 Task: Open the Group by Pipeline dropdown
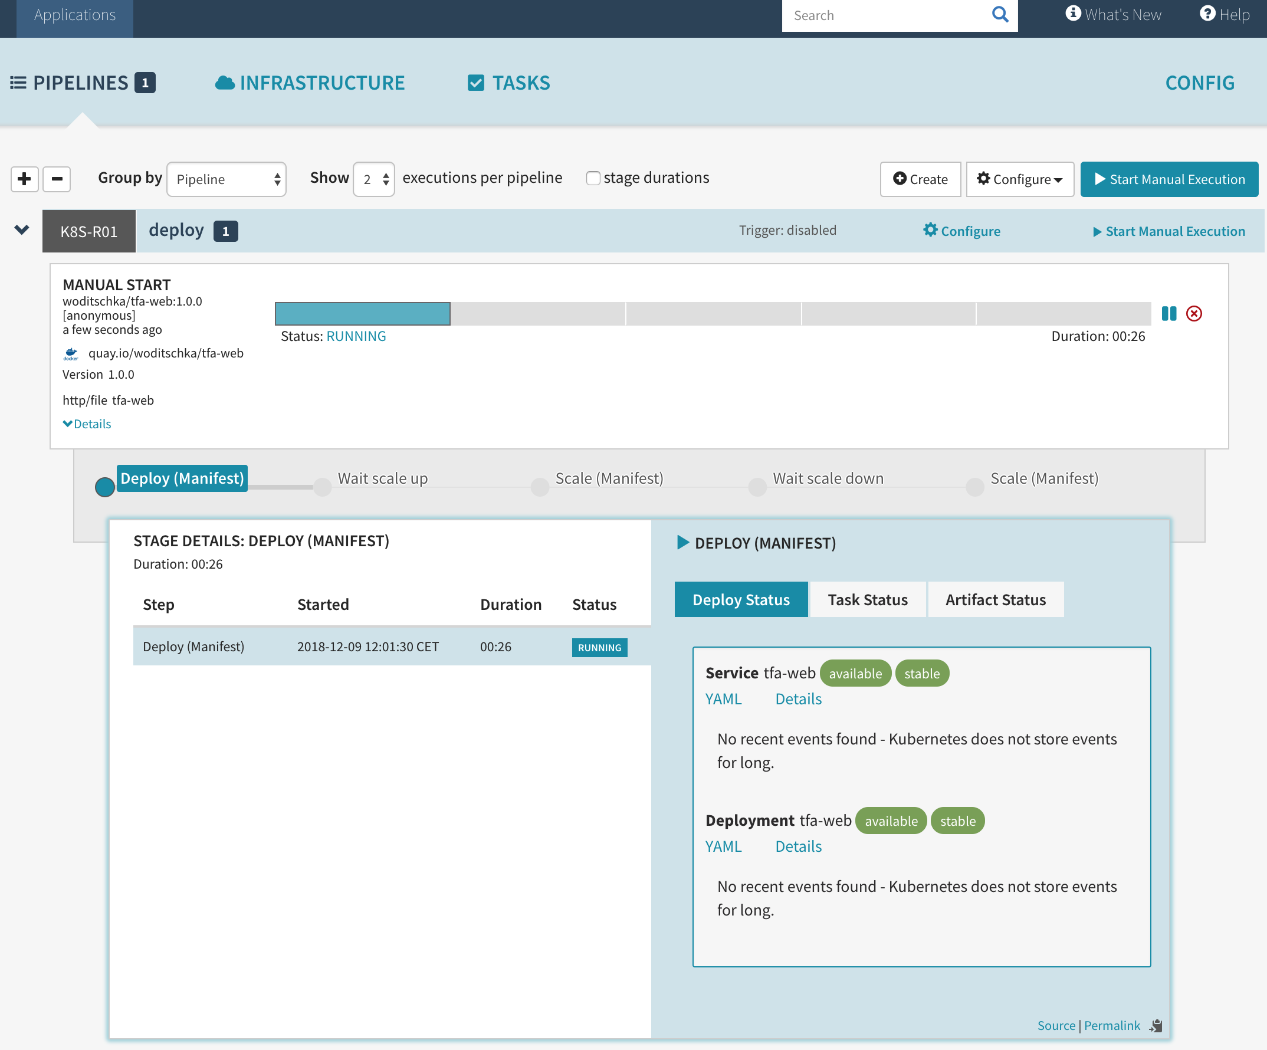click(x=227, y=179)
